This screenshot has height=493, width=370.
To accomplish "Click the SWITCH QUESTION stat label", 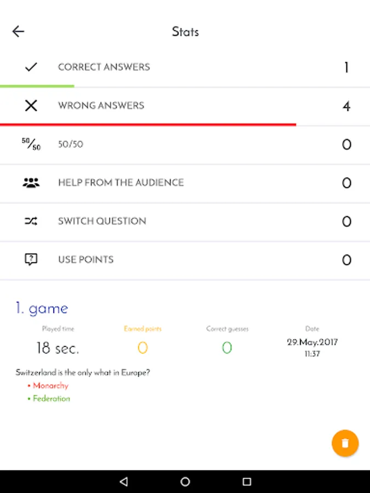I will pos(103,221).
